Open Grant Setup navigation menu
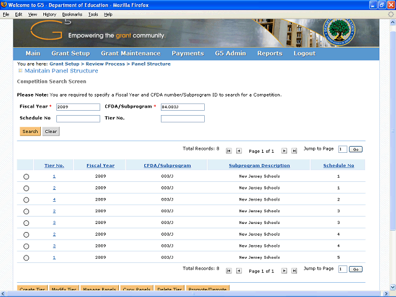 71,53
